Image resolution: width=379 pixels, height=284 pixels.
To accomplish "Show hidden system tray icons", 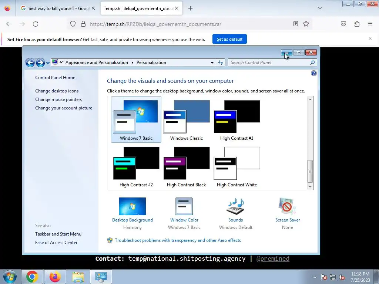I will pos(315,277).
